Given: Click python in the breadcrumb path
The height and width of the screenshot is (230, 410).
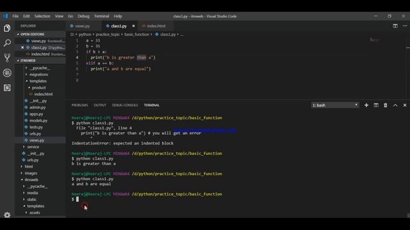Looking at the screenshot, I should pos(85,34).
